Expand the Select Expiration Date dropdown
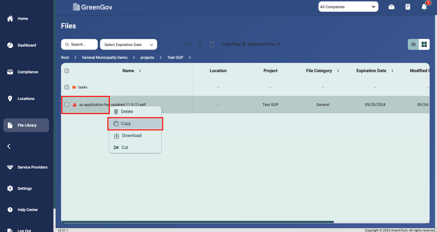437x232 pixels. click(129, 45)
